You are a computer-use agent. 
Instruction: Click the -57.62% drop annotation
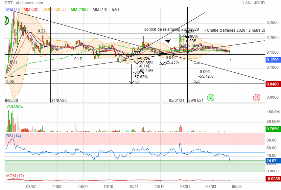pos(140,77)
